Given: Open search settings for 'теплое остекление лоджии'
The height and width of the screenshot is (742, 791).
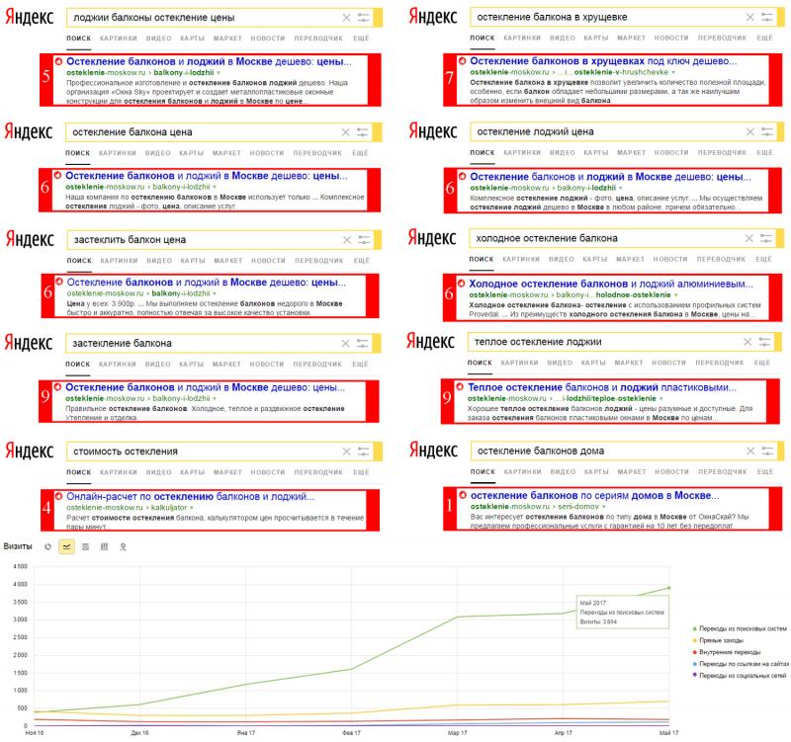Looking at the screenshot, I should (x=764, y=342).
